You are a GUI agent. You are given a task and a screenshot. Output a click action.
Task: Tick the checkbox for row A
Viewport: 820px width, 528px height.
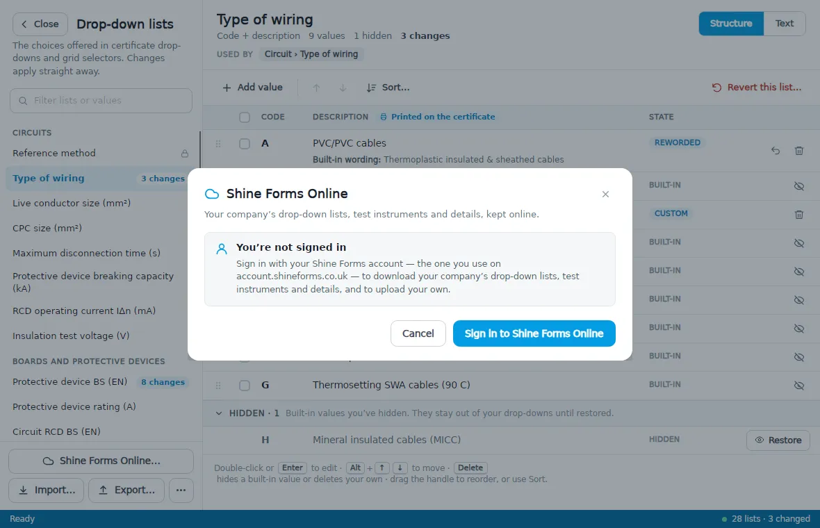click(244, 143)
